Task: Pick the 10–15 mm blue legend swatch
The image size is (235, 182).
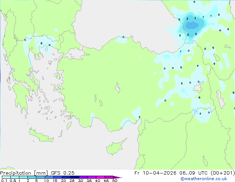Action: click(x=49, y=177)
